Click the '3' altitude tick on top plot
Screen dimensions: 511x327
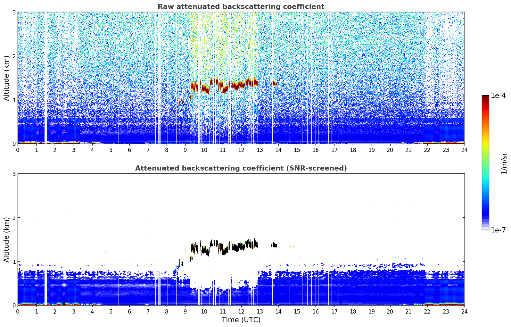14,12
